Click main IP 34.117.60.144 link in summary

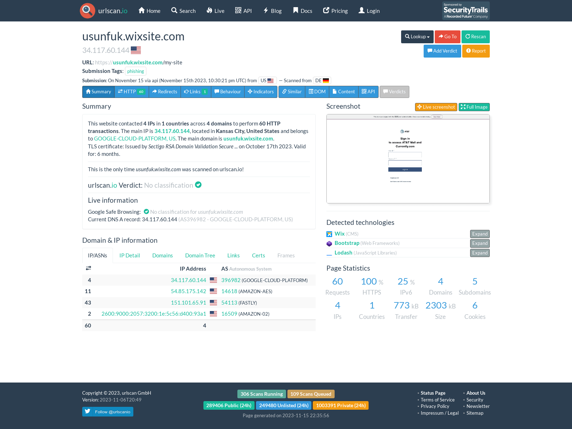click(172, 131)
